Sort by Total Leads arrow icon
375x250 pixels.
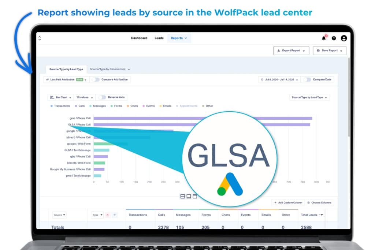tap(321, 215)
